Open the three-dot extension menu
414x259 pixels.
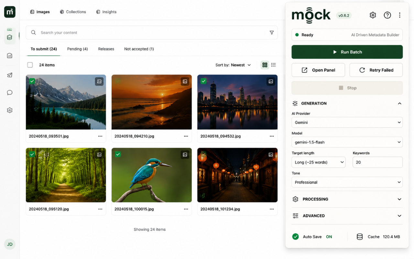click(x=400, y=15)
